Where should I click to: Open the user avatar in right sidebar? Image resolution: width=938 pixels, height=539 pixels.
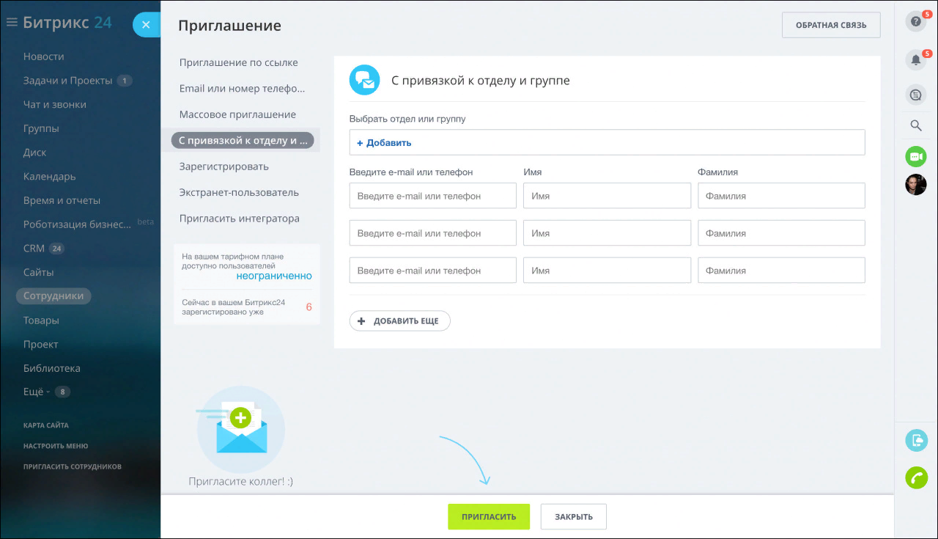tap(915, 185)
